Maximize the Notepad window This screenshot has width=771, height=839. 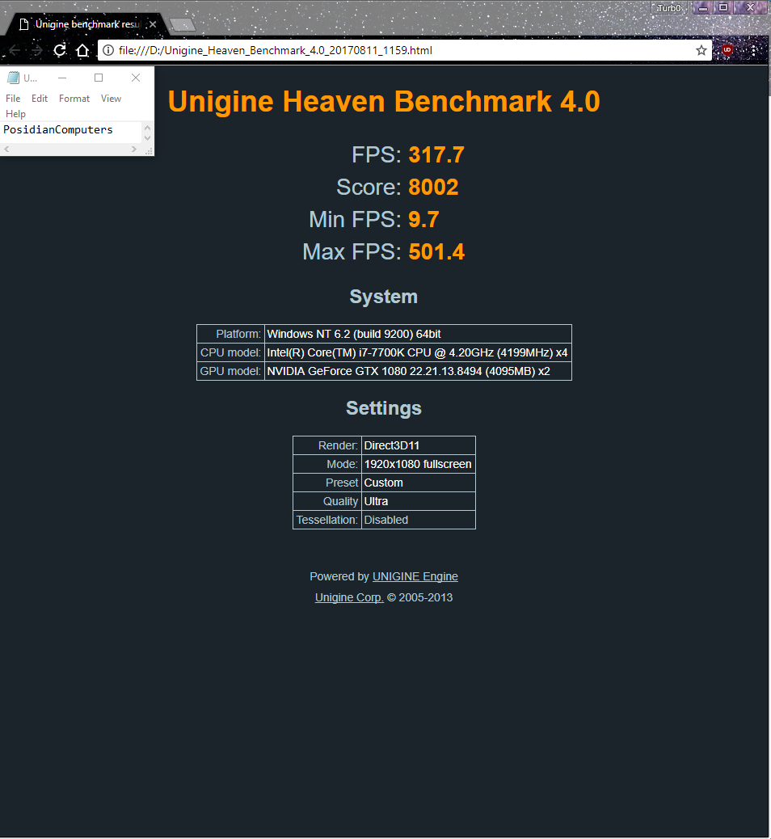pos(99,78)
